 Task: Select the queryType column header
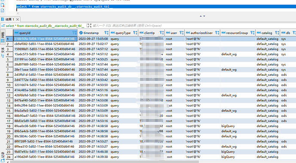tap(124, 33)
